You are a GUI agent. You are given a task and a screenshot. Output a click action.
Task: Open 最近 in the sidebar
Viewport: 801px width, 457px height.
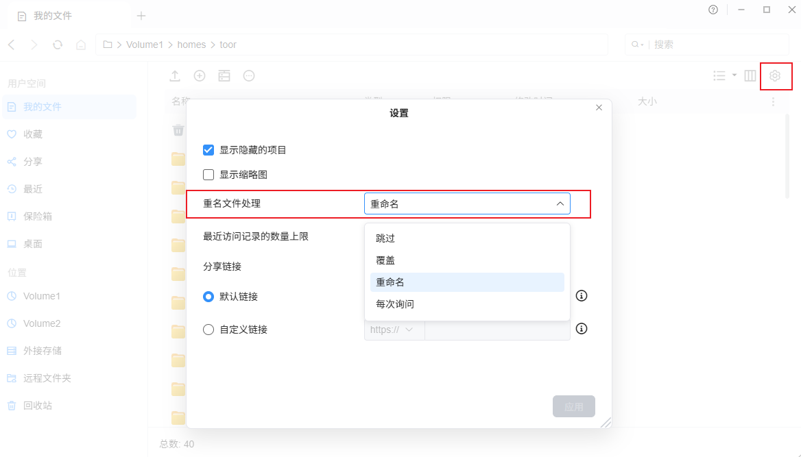click(69, 189)
